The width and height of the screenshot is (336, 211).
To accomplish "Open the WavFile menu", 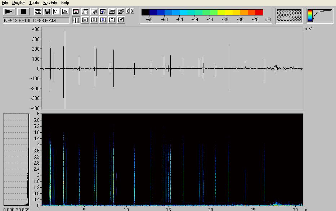I will [x=50, y=3].
